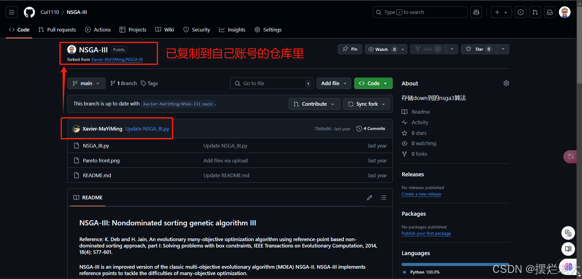Screen dimensions: 582x279
Task: Click Publish your first package link
Action: coord(426,233)
